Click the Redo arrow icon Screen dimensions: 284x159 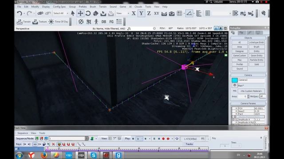pyautogui.click(x=29, y=13)
